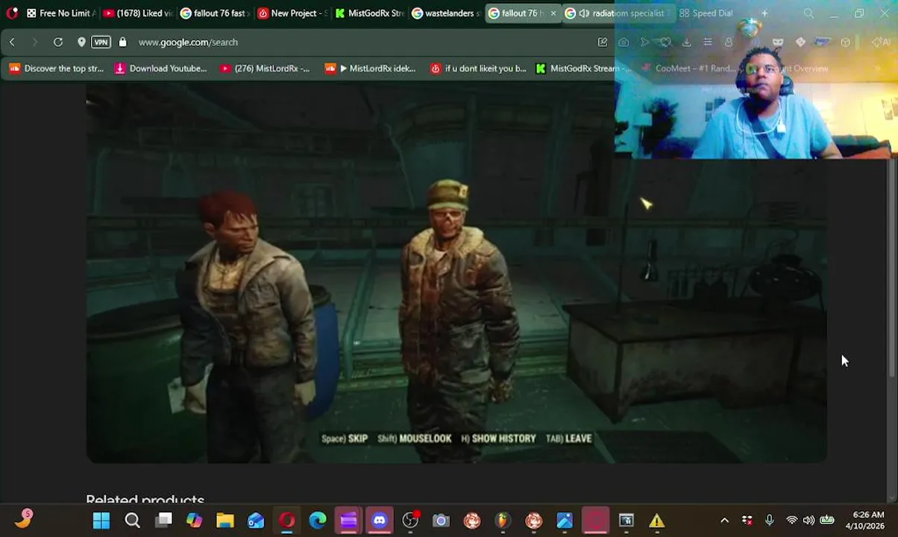Open the red square taskbar app

click(x=595, y=521)
